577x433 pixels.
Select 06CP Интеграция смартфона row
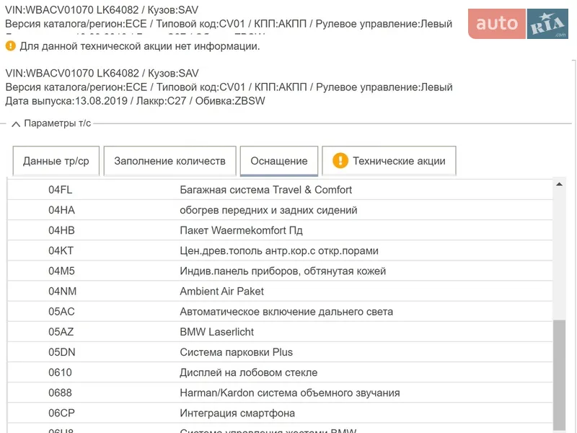(x=237, y=413)
